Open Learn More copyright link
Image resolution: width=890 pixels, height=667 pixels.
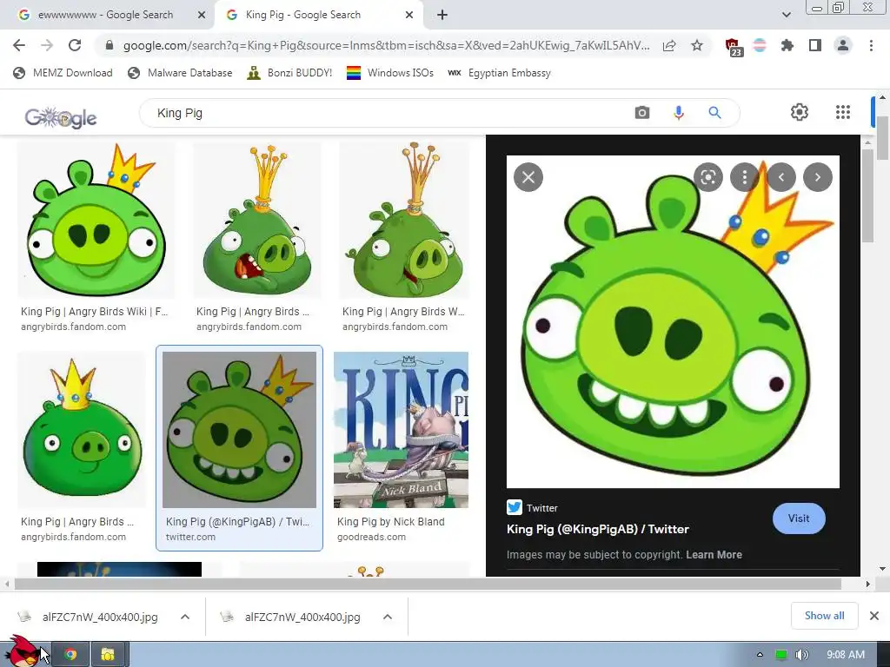714,555
